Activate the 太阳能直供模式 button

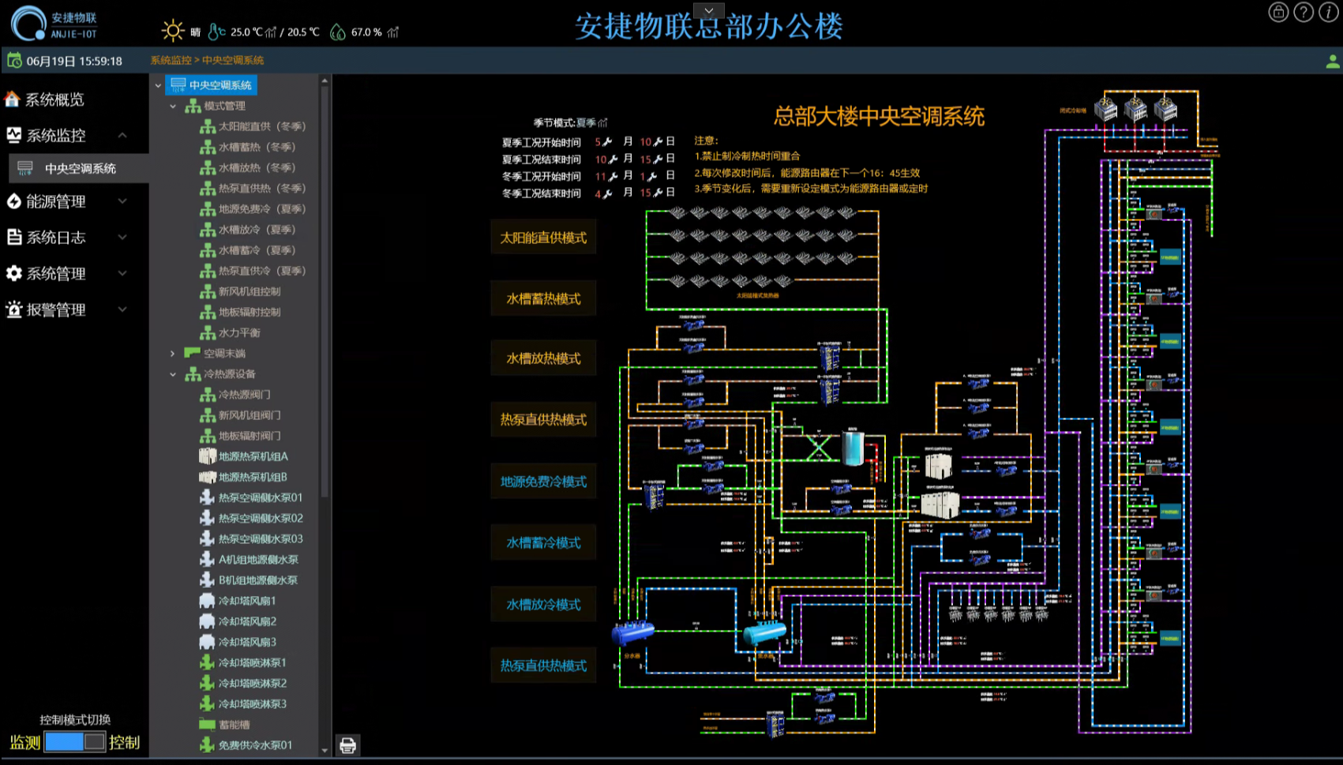click(x=543, y=238)
